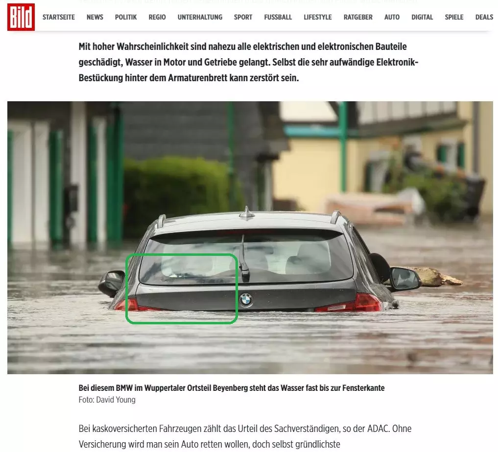Viewport: 498px width, 452px height.
Task: Open the Fussball navigation link
Action: 278,17
